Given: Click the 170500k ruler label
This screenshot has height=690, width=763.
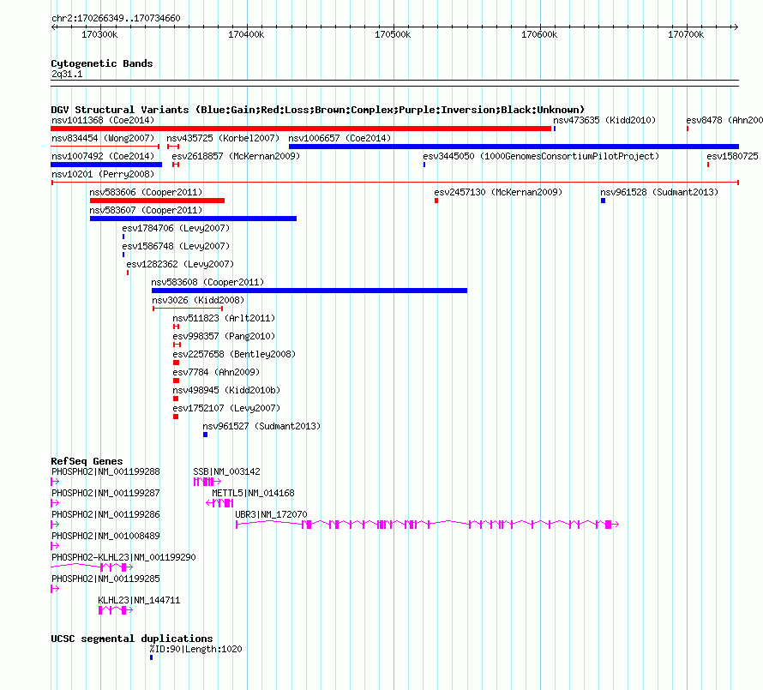Looking at the screenshot, I should click(392, 34).
